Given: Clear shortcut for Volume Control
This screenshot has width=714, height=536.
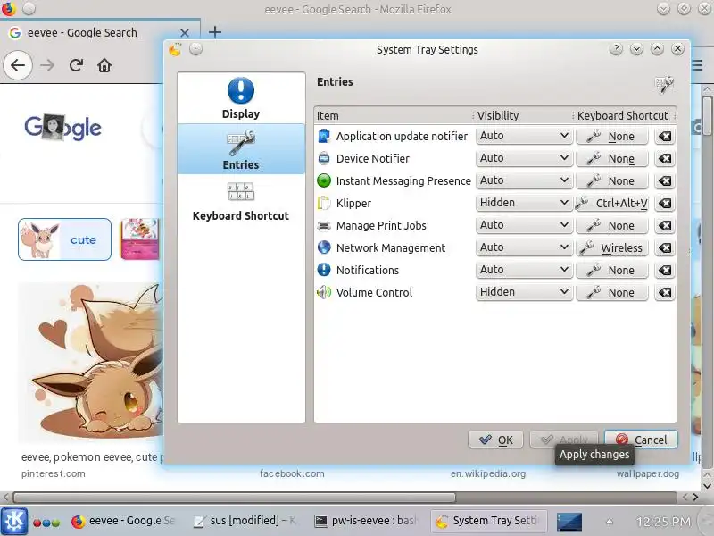Looking at the screenshot, I should point(665,293).
